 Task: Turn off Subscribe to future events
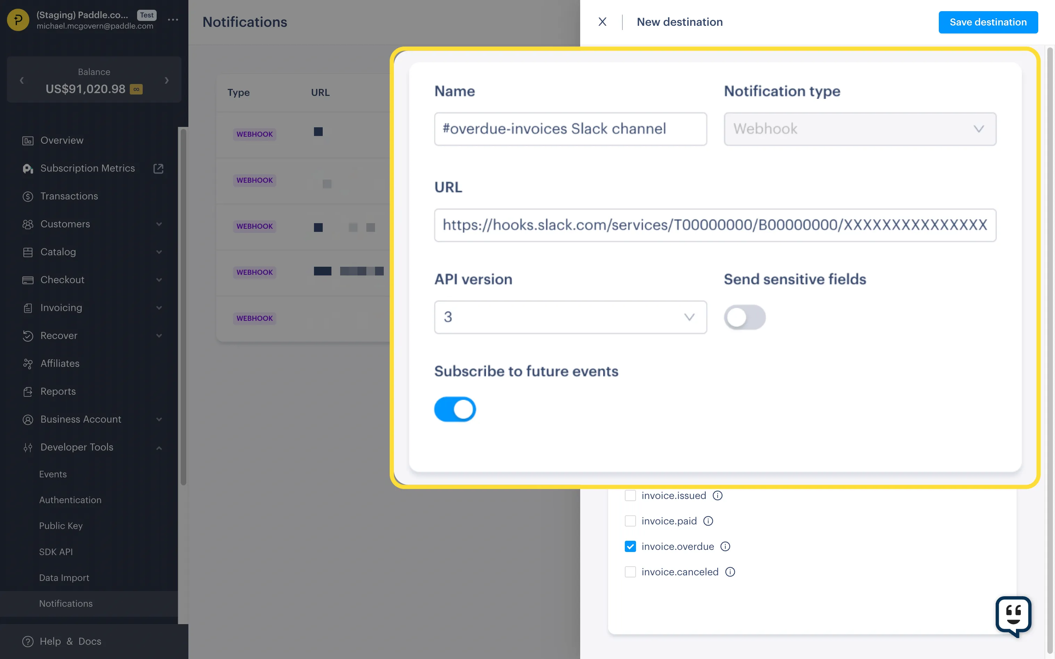point(455,409)
